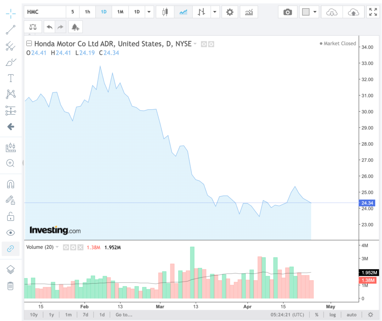Viewport: 382px width, 321px height.
Task: Open the zoom in tool
Action: [11, 163]
